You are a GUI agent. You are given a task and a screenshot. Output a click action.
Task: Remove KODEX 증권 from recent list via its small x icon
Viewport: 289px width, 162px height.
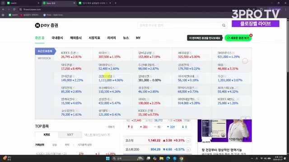[x=77, y=53]
